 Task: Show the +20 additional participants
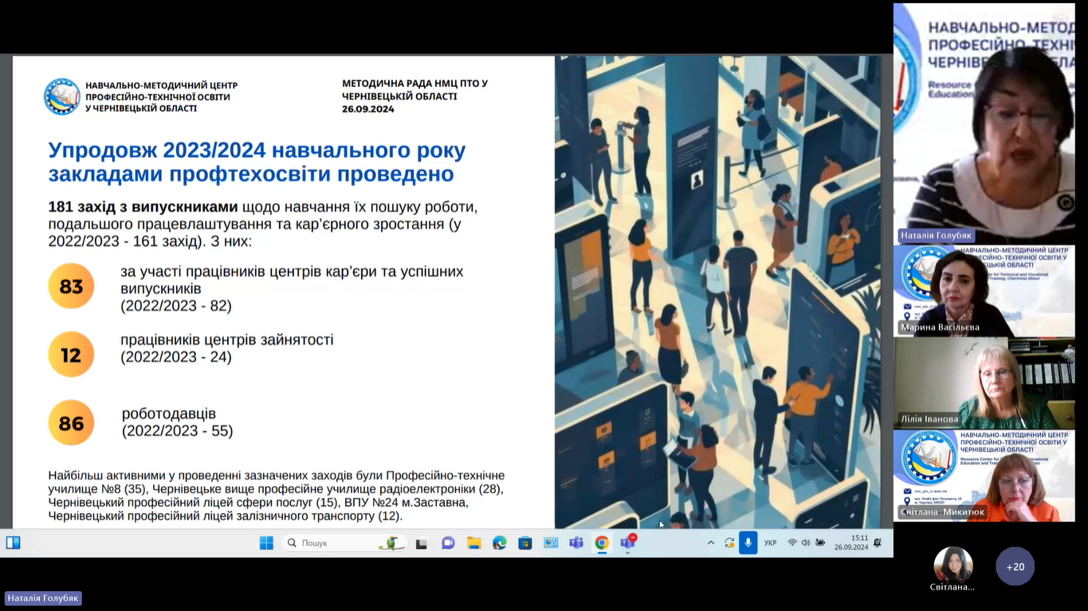(1015, 566)
